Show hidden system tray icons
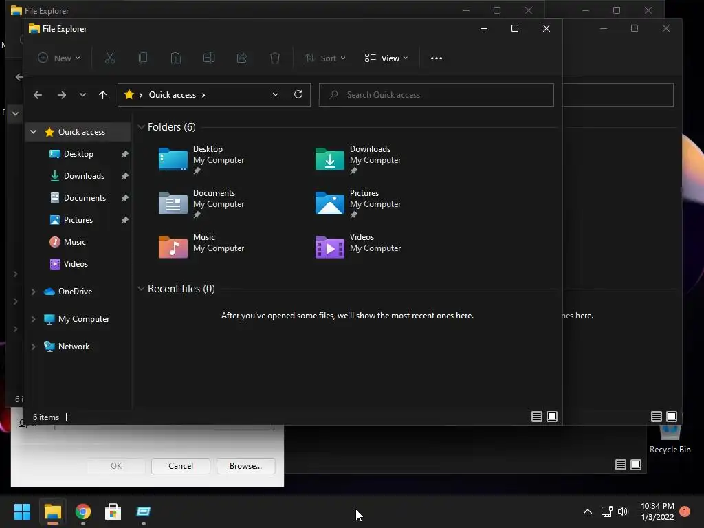Screen dimensions: 704x528 click(587, 511)
